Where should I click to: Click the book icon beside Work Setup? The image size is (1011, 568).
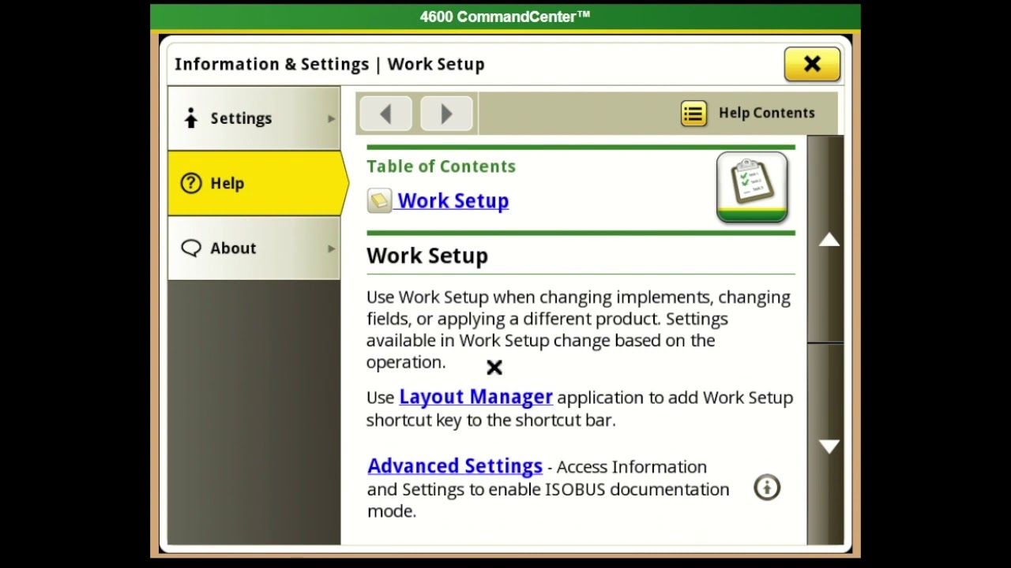[379, 201]
